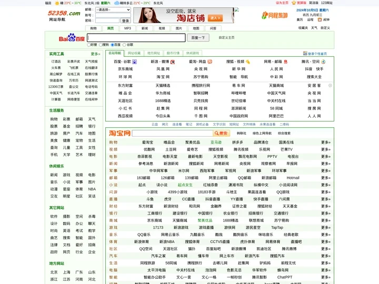Click the 淘宝网 logo
The image size is (379, 284).
pos(119,133)
